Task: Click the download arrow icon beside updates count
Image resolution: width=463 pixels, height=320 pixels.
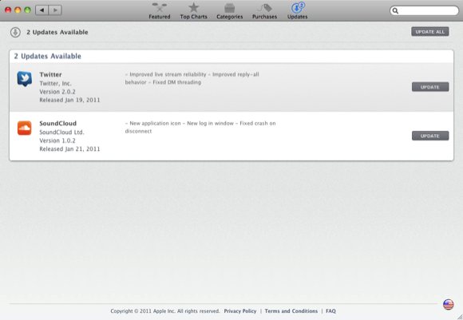Action: coord(15,32)
